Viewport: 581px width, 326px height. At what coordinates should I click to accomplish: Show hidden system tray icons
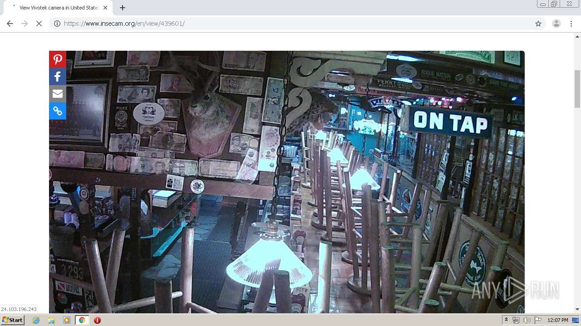click(x=506, y=320)
